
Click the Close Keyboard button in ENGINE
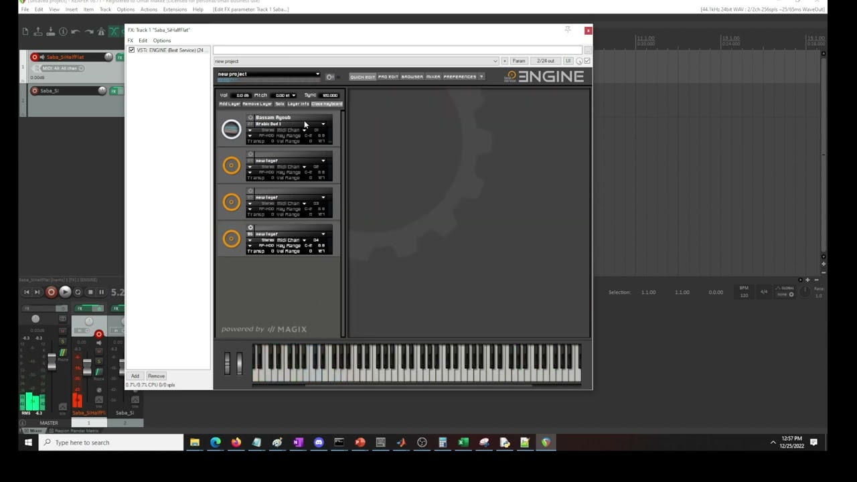pos(327,104)
